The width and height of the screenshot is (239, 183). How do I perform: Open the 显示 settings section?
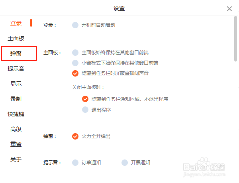click(x=16, y=84)
